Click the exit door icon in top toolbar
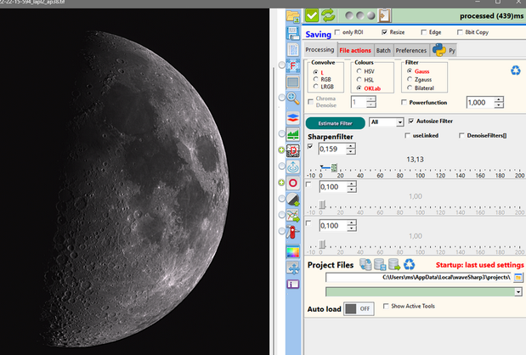Image resolution: width=526 pixels, height=355 pixels. tap(385, 15)
